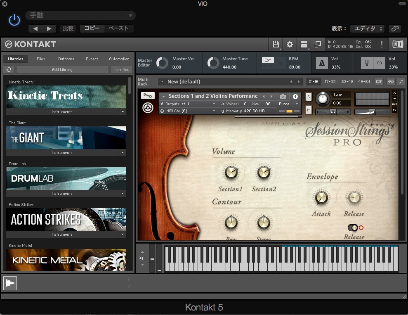
Task: Turn the instrument Tune knob
Action: (323, 99)
